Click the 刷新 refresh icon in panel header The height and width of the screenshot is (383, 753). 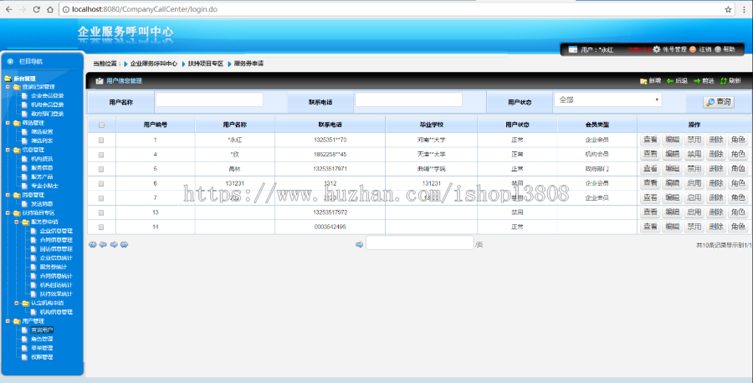pyautogui.click(x=723, y=80)
